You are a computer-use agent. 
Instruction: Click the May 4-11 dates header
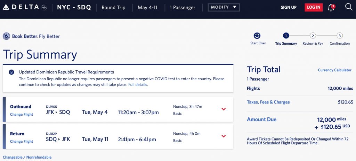click(147, 7)
